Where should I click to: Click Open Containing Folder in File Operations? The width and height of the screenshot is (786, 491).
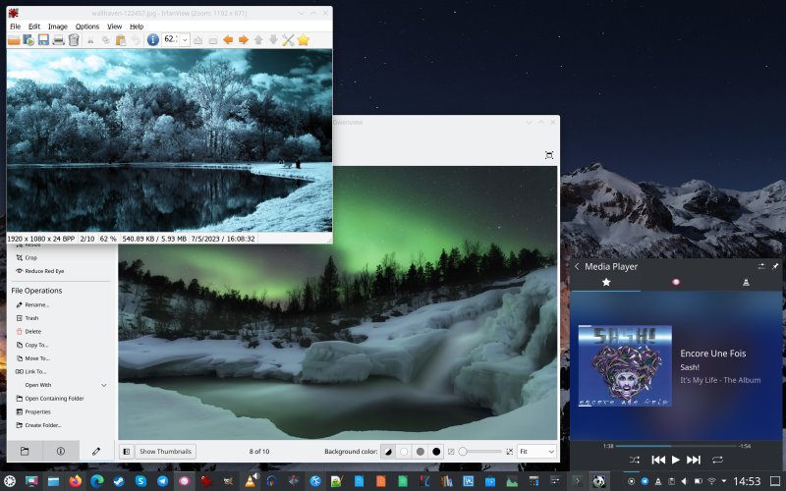click(x=54, y=399)
